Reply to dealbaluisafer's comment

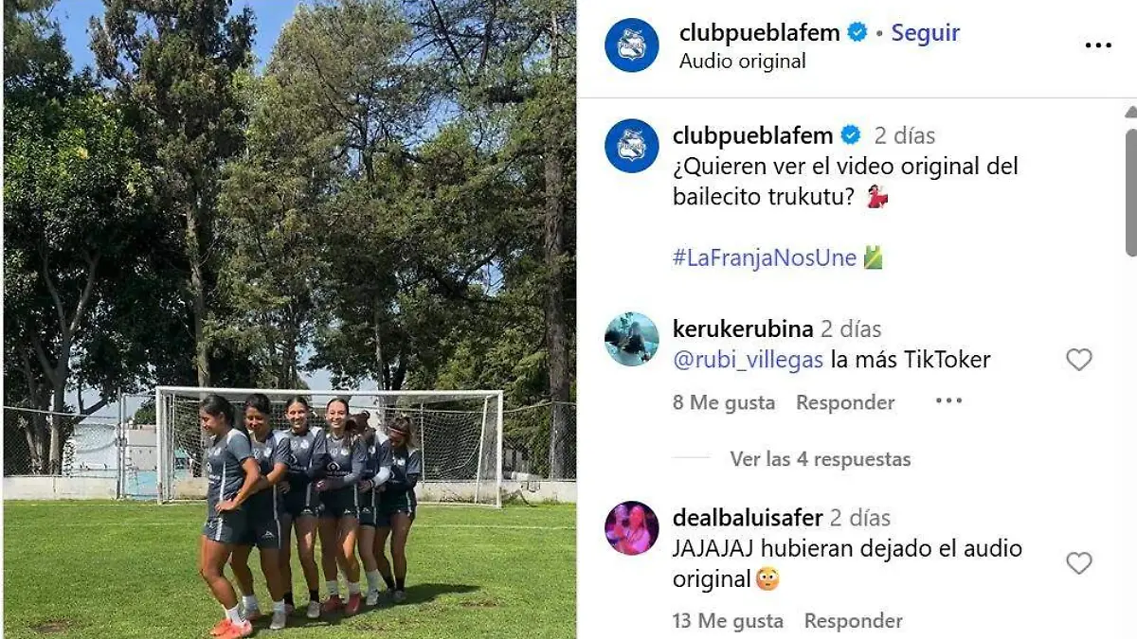[x=853, y=621]
